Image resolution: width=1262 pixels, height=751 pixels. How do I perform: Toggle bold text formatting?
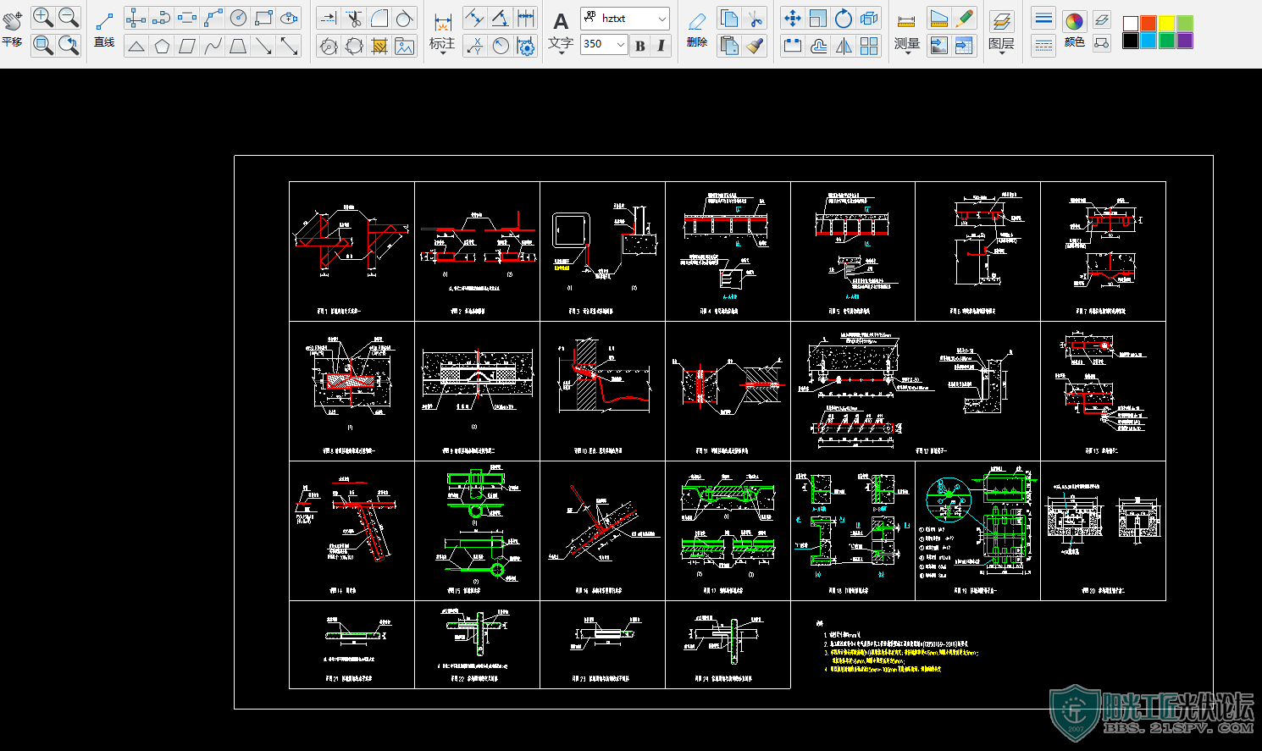640,45
